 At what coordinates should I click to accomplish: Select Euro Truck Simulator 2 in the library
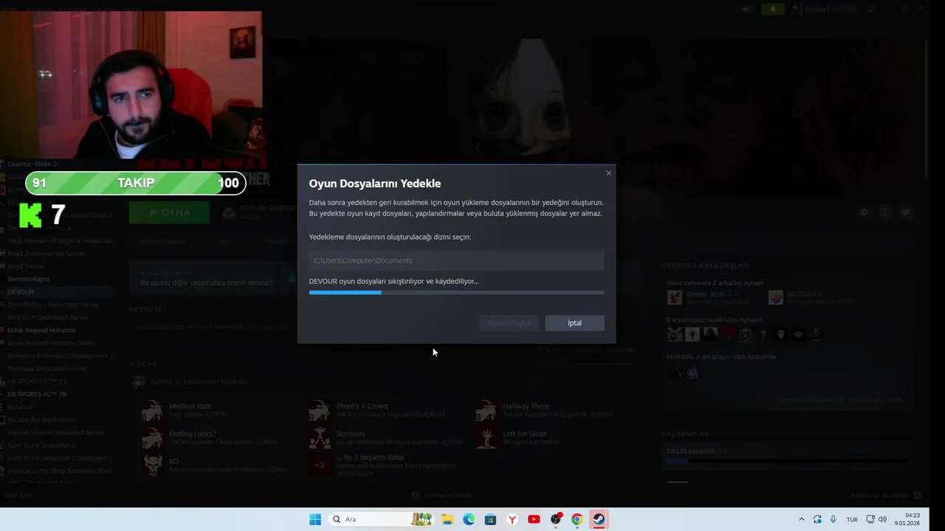tap(41, 445)
